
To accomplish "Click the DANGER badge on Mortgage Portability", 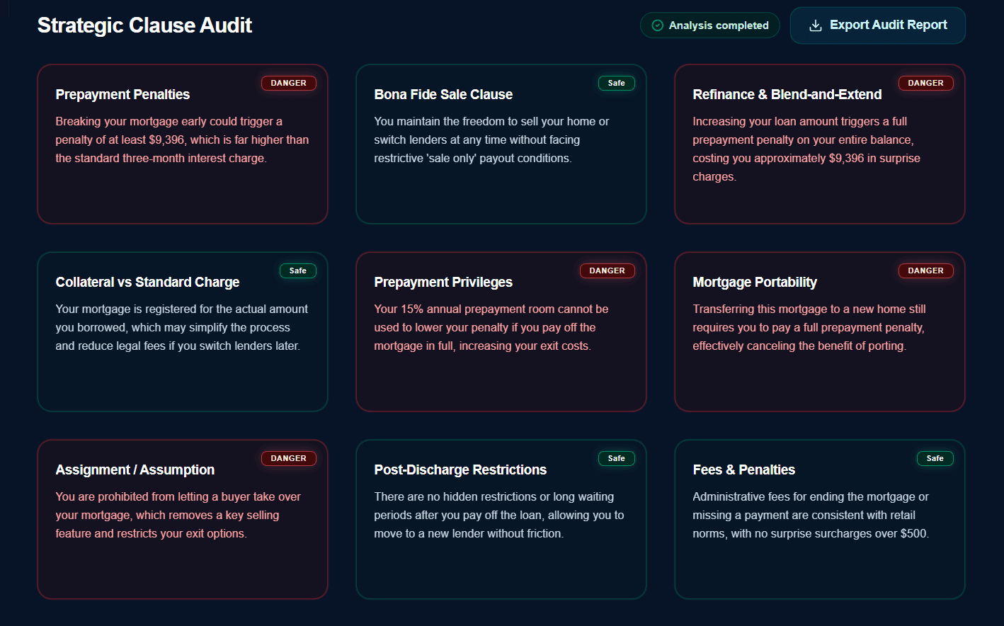I will point(926,271).
